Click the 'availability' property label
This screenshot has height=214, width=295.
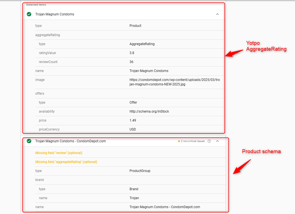47,111
